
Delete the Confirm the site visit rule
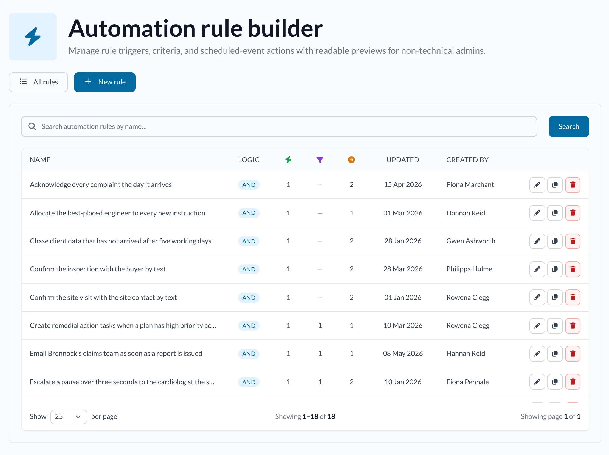573,297
